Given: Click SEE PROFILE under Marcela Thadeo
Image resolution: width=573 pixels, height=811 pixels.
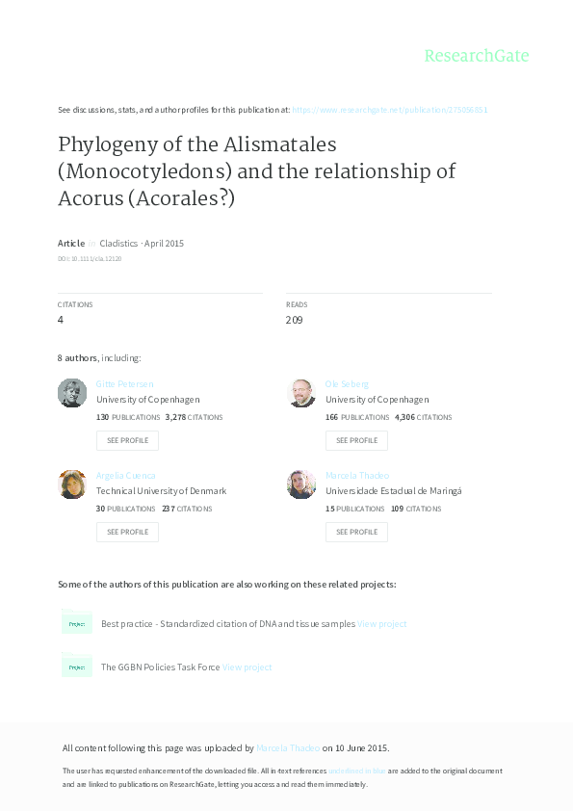Looking at the screenshot, I should click(356, 532).
